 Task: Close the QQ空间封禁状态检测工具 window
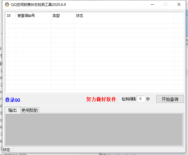(179, 5)
